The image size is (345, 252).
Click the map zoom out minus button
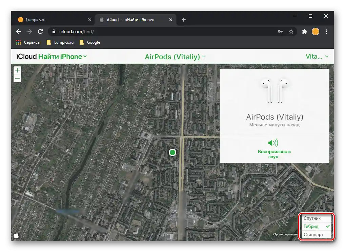pos(18,79)
